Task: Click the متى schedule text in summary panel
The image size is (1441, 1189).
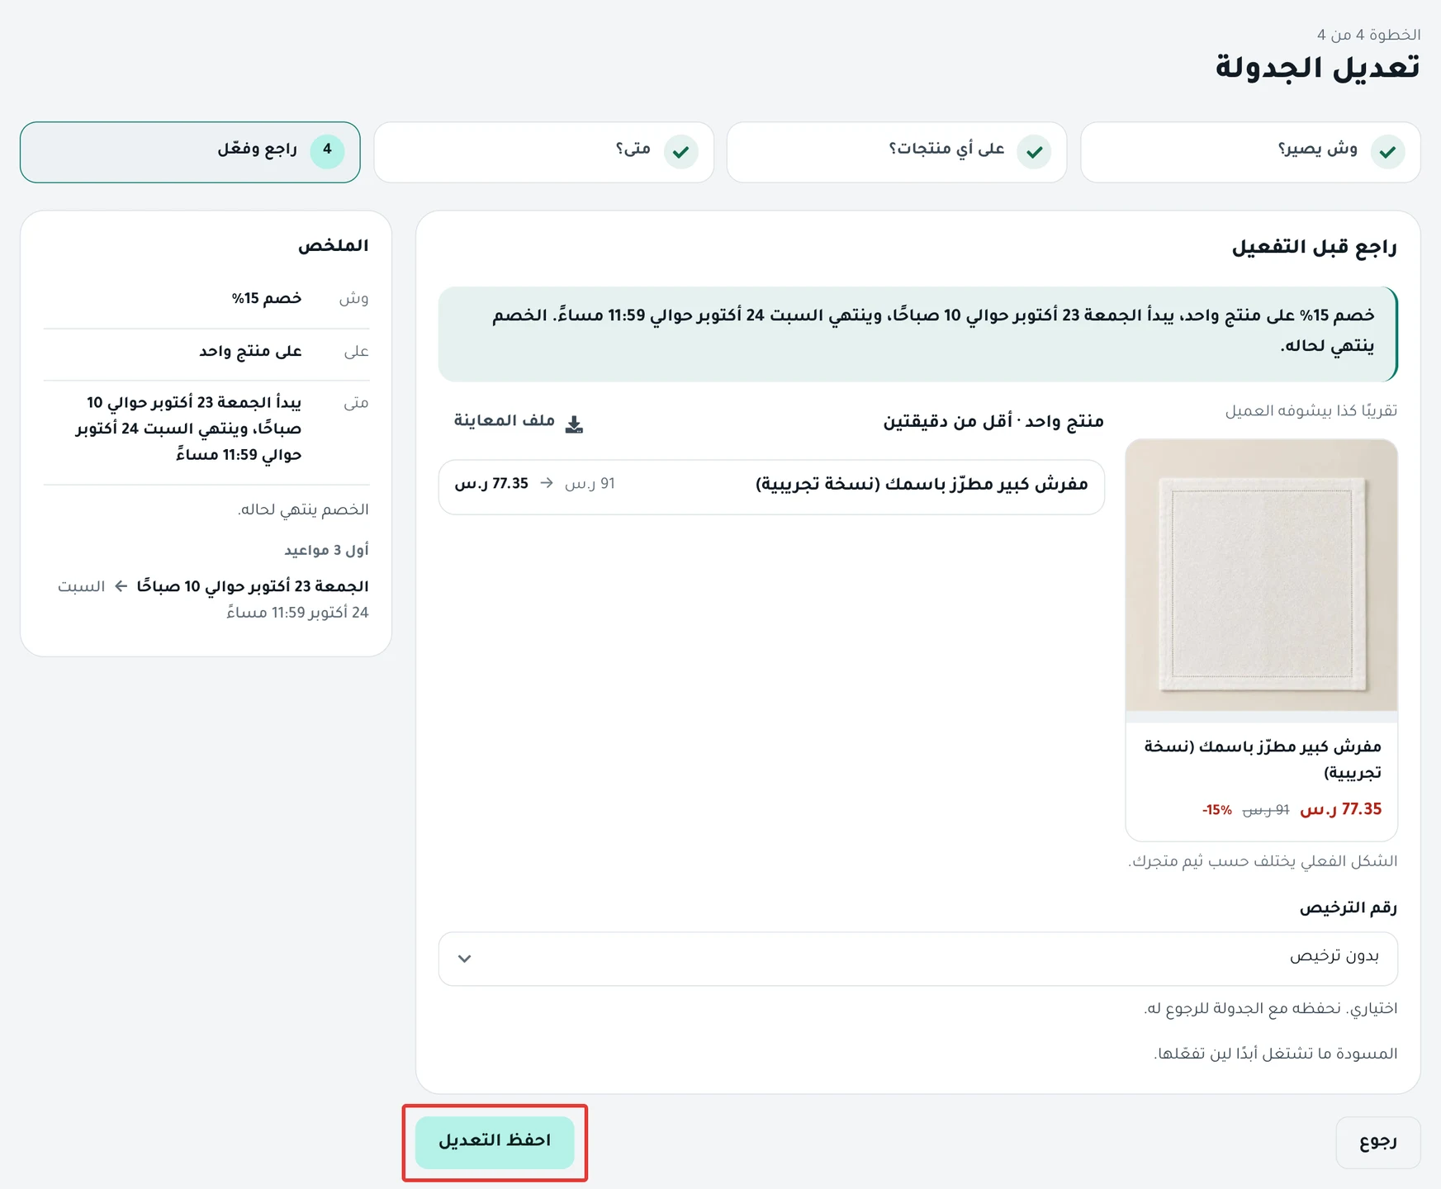Action: click(188, 429)
